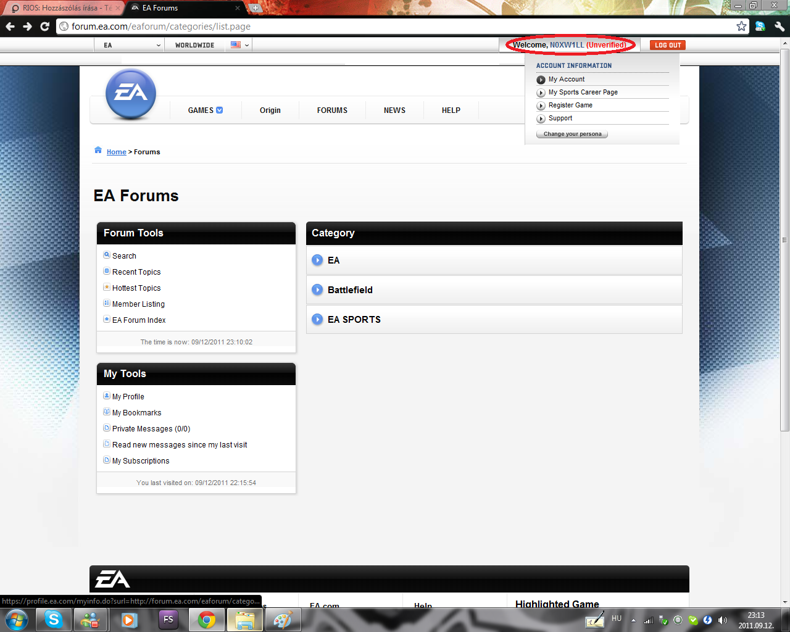790x632 pixels.
Task: Click the page vertical scrollbar
Action: pos(785,239)
